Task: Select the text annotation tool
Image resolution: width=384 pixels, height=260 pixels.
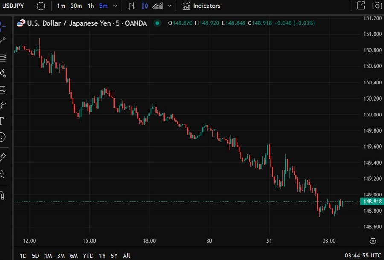Action: 2,121
